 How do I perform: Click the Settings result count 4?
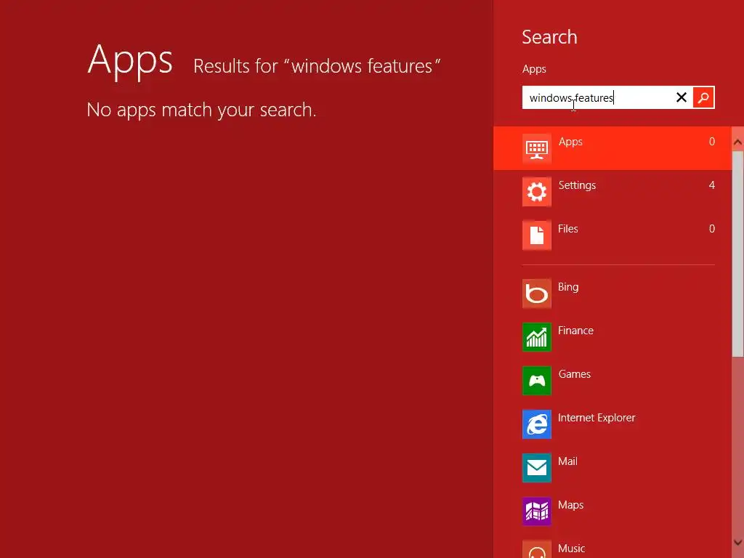pos(712,185)
